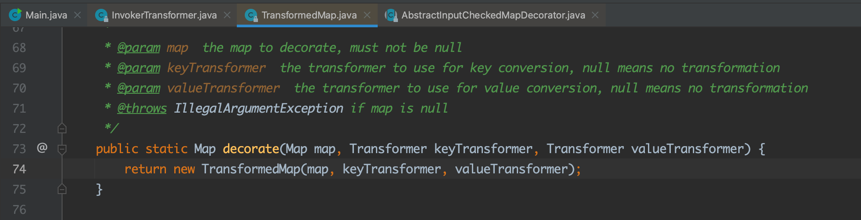Click the @throws Javadoc tag link
Image resolution: width=861 pixels, height=220 pixels.
(x=142, y=108)
